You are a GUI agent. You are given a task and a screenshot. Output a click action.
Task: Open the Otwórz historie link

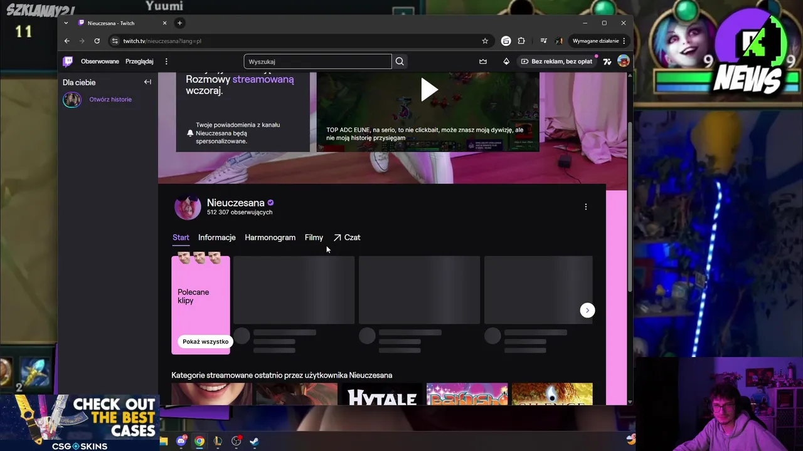tap(110, 100)
